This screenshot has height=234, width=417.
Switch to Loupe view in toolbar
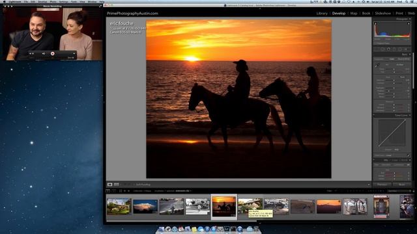[x=110, y=185]
